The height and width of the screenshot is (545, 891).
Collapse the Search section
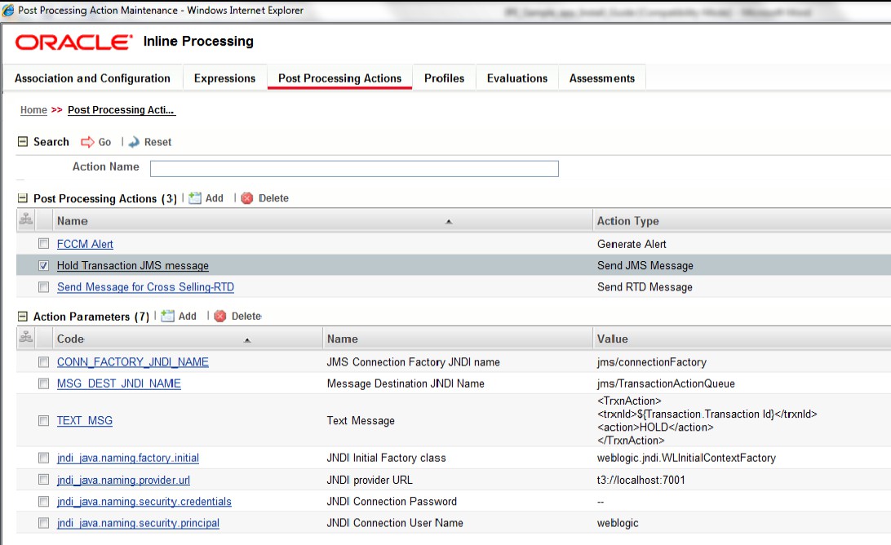[x=23, y=141]
